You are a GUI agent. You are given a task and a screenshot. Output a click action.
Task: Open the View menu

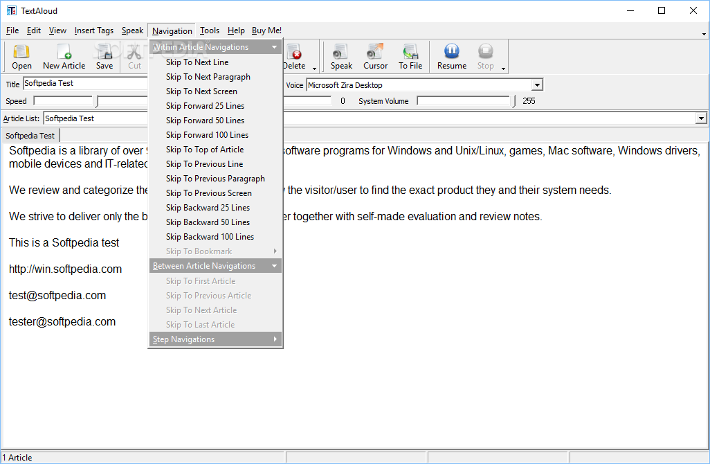(x=57, y=30)
